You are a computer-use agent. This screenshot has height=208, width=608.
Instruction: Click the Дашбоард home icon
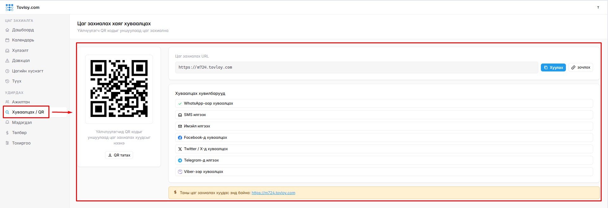[7, 30]
